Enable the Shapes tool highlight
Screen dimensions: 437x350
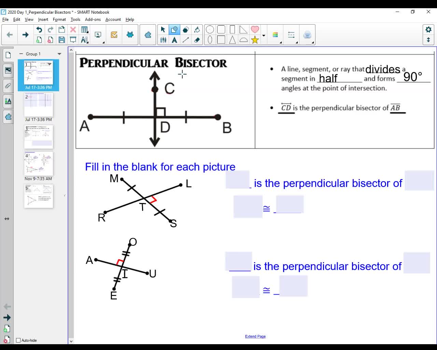click(x=174, y=30)
